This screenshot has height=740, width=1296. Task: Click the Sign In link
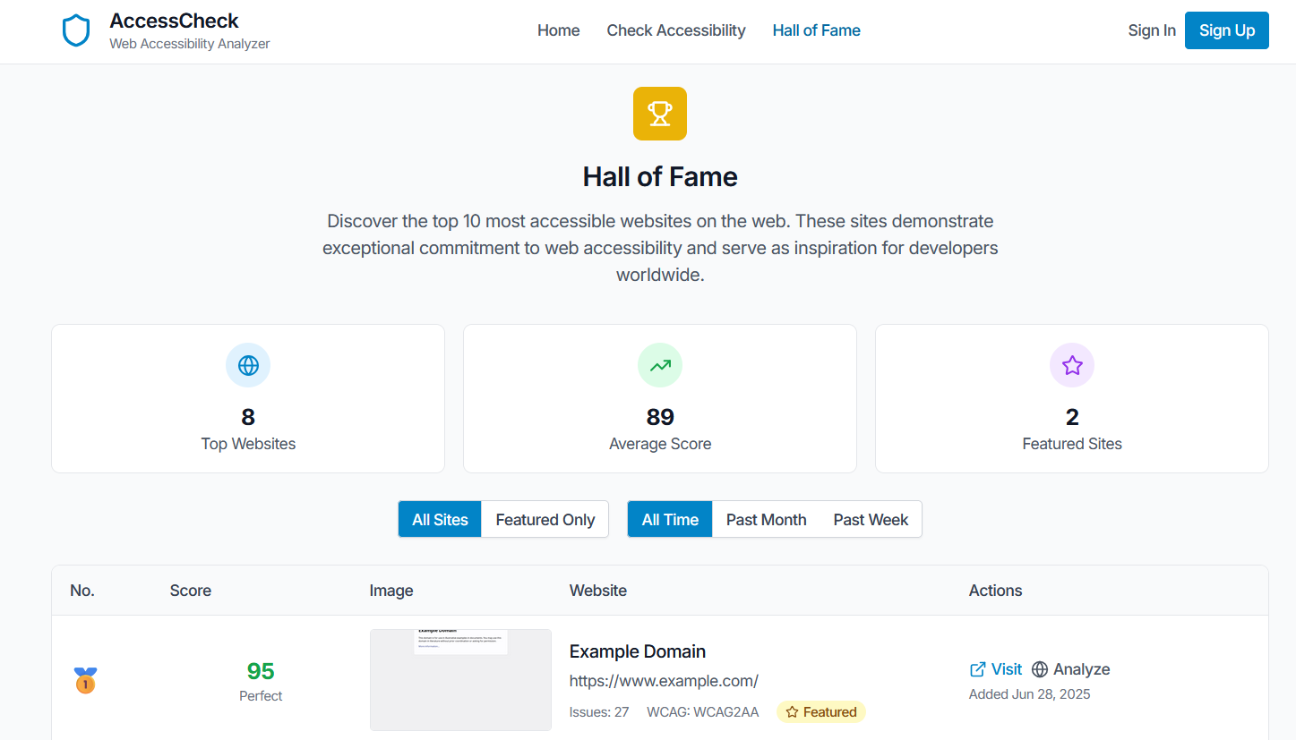(1152, 30)
